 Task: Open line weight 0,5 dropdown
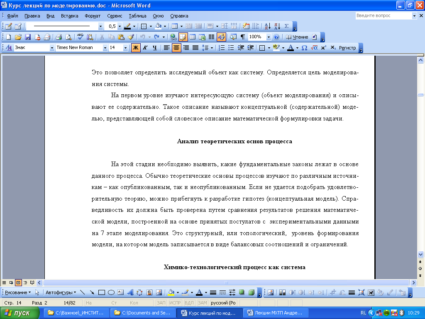point(120,26)
